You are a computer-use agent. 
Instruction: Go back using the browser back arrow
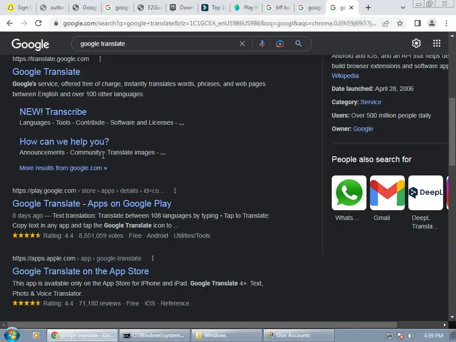10,23
